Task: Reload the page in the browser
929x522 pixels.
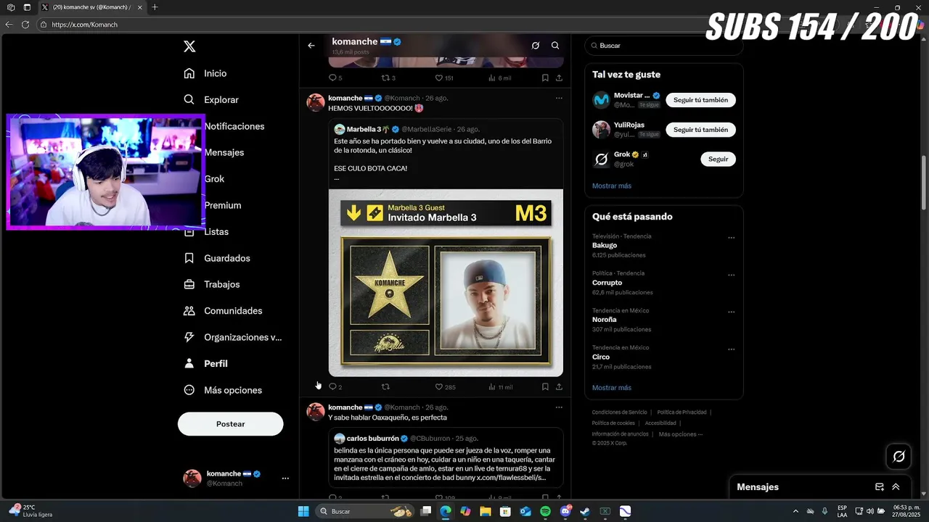Action: click(25, 25)
